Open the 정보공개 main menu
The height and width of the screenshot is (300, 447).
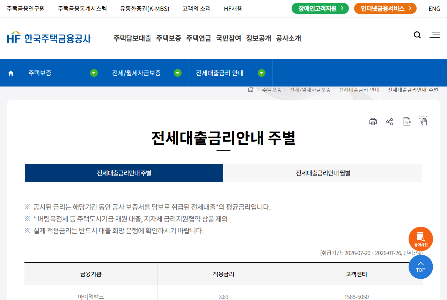[259, 38]
